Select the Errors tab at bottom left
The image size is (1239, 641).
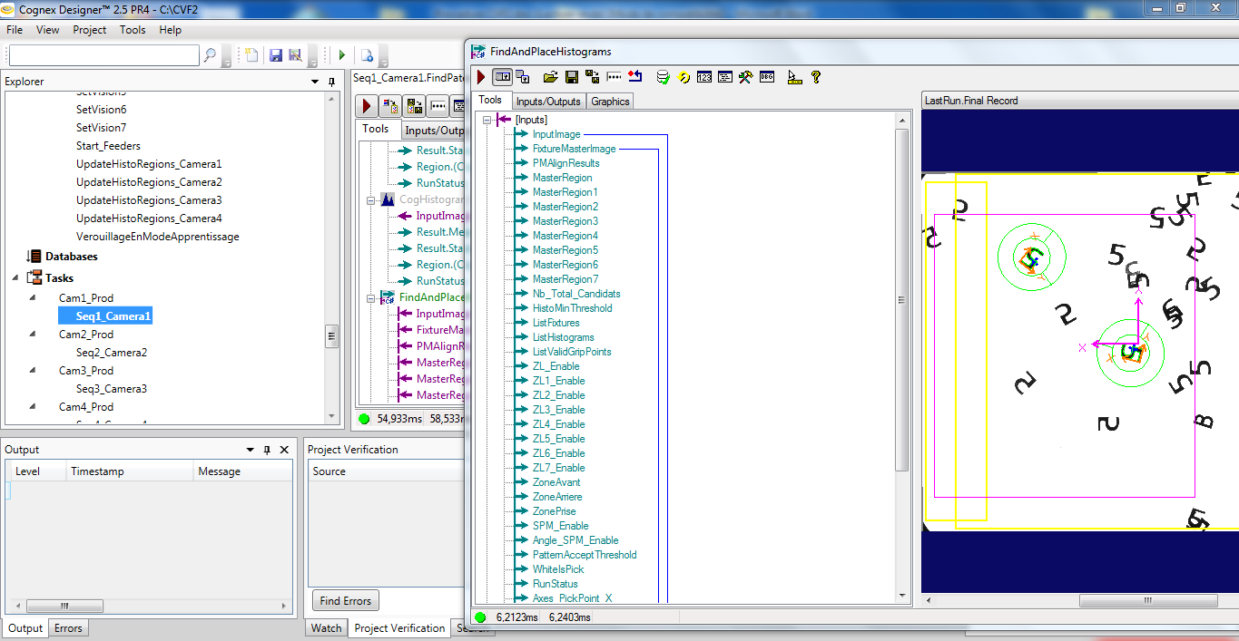68,628
